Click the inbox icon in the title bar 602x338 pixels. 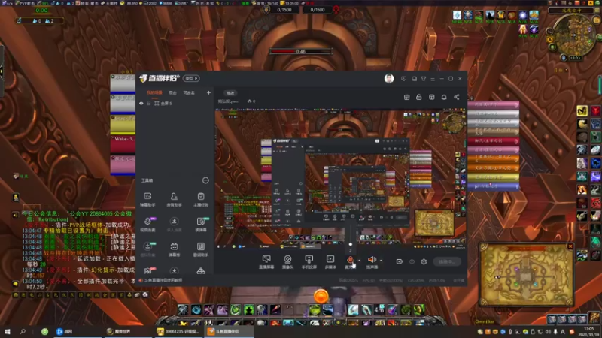[x=415, y=79]
